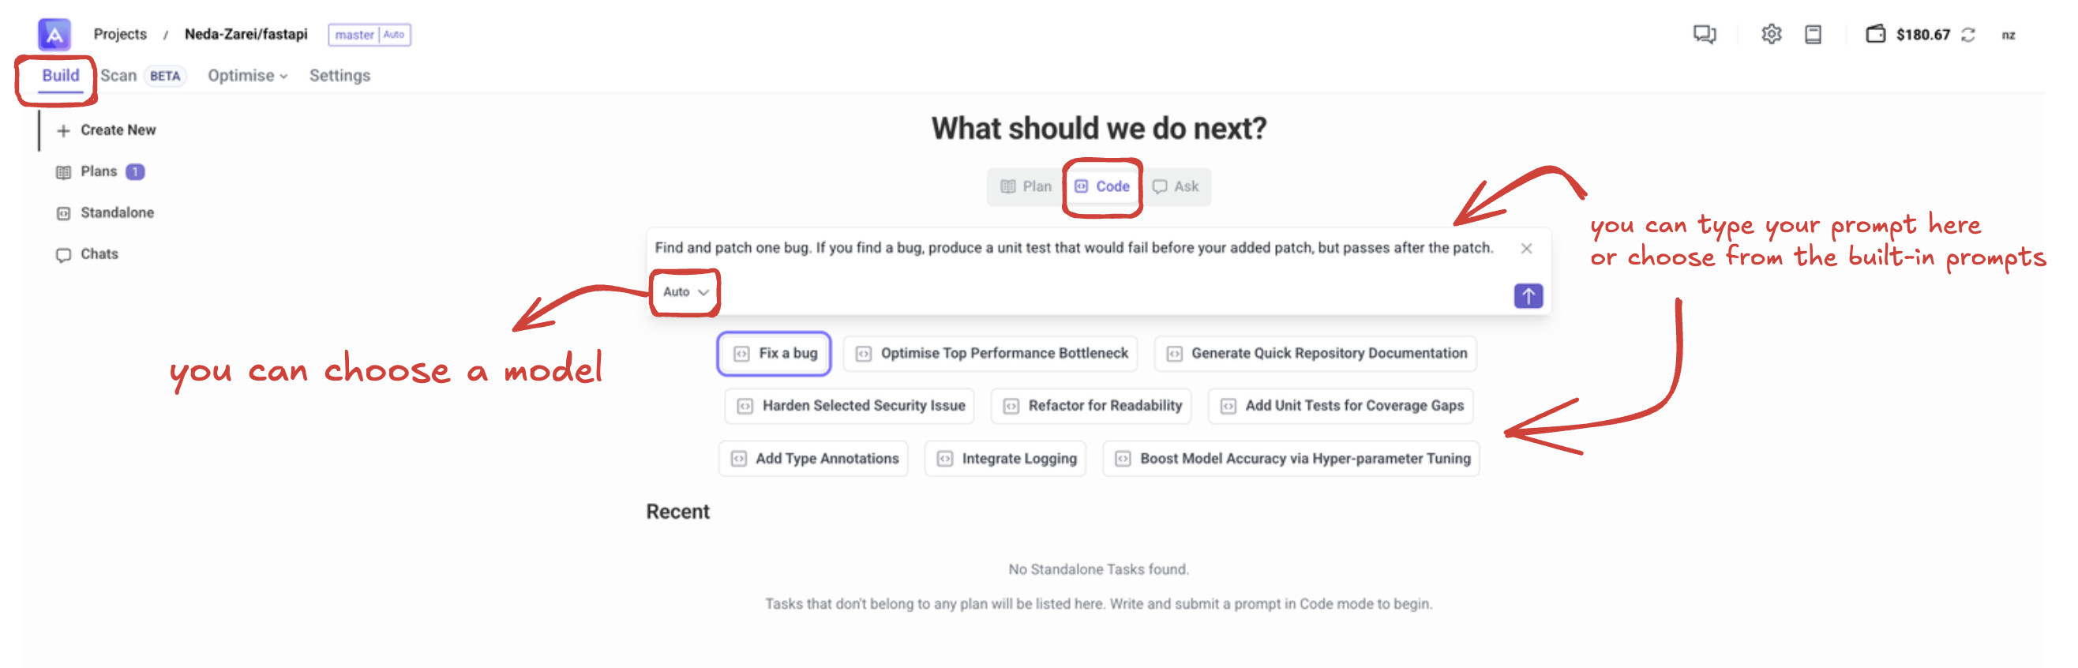Click the wallet balance icon
This screenshot has height=668, width=2078.
pyautogui.click(x=1876, y=35)
